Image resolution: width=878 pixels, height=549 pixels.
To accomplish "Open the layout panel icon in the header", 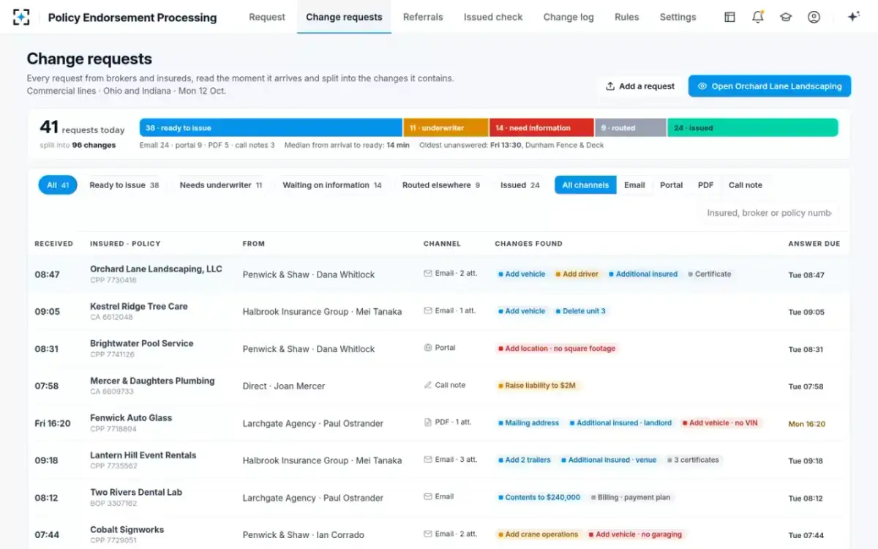I will pos(729,17).
